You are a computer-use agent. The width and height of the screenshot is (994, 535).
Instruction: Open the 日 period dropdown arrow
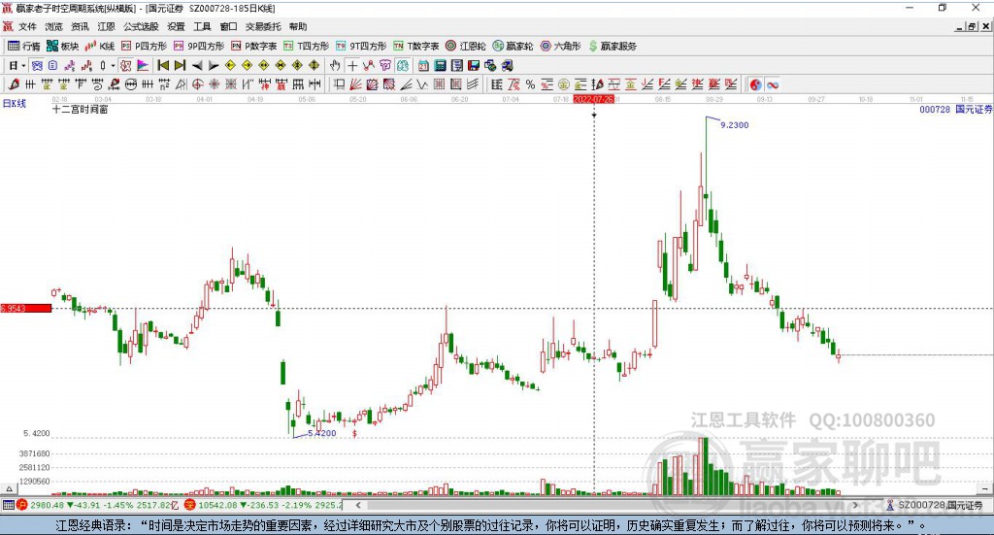23,65
